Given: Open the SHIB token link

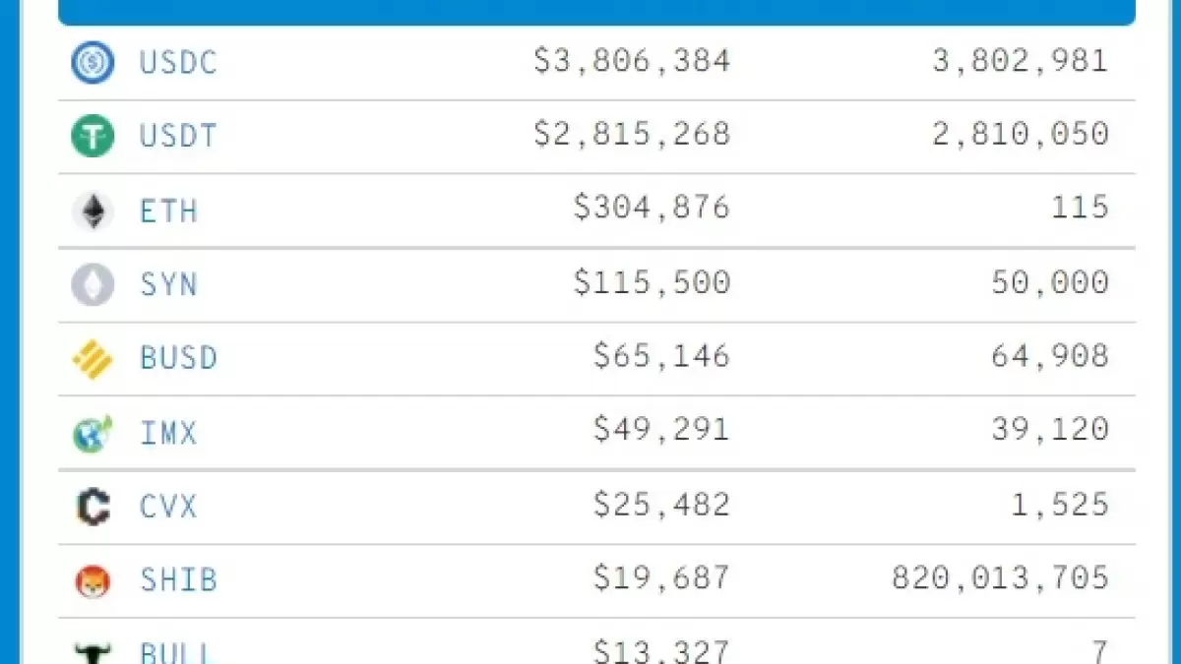Looking at the screenshot, I should [x=178, y=580].
